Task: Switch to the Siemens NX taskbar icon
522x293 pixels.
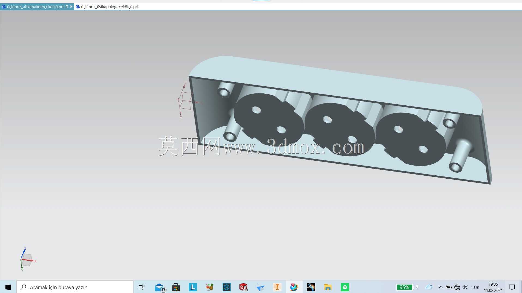Action: pos(294,287)
